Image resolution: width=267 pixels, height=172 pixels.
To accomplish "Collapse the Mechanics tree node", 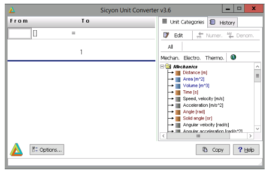I will tap(162, 66).
